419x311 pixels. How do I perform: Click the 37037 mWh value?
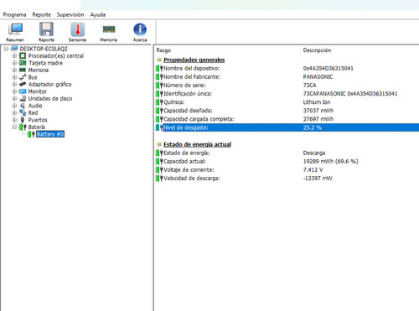(318, 111)
